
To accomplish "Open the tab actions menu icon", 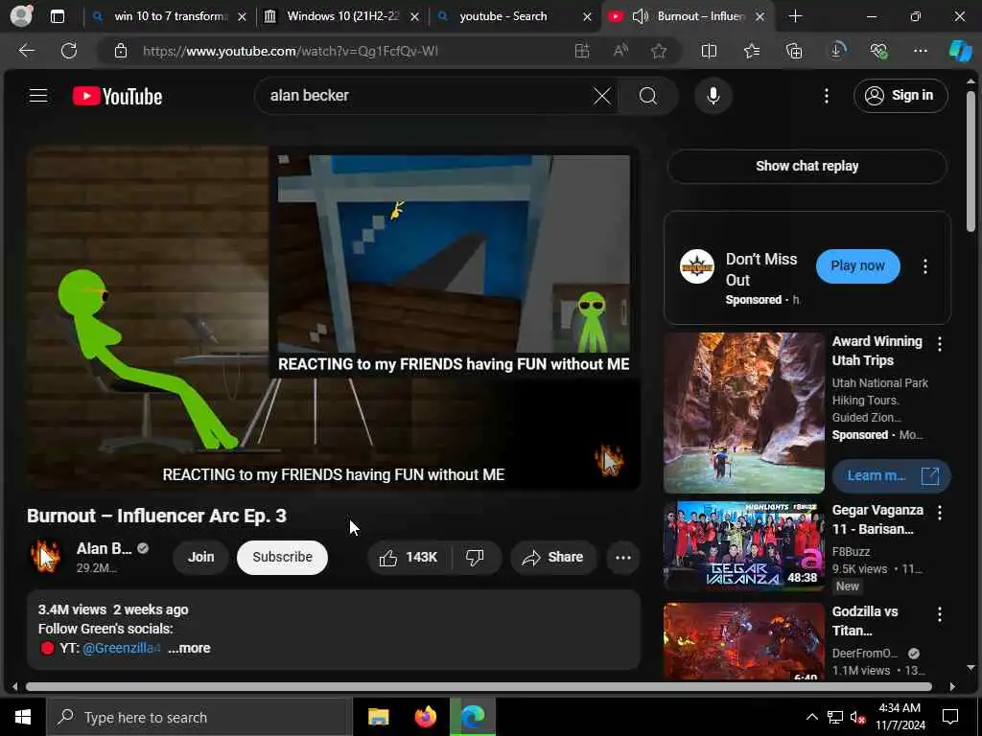I will 57,16.
